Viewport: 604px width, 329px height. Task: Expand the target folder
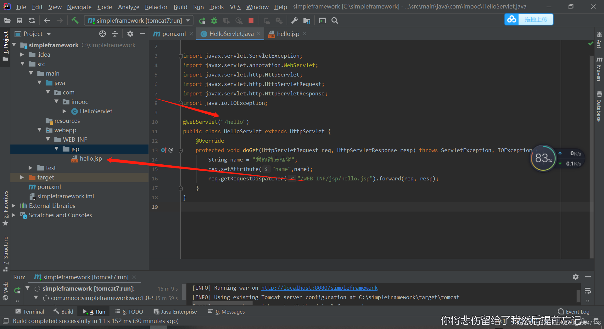click(x=22, y=177)
